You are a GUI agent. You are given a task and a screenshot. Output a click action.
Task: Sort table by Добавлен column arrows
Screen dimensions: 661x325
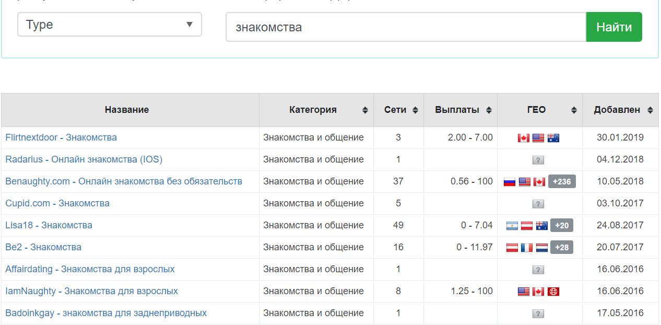tap(650, 110)
